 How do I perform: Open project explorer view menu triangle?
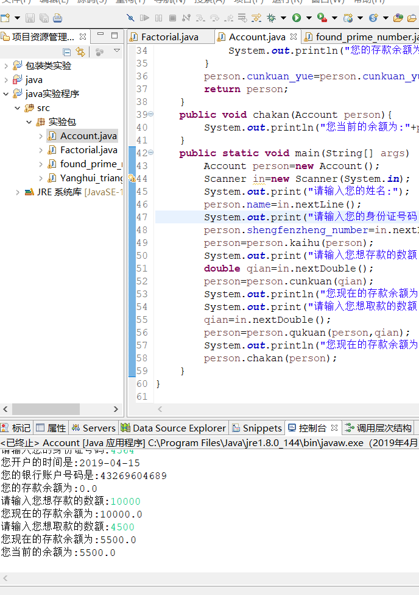tap(117, 51)
